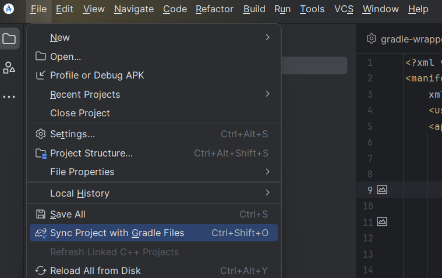Click the gutter image icon on line 11
442x278 pixels.
pos(382,222)
